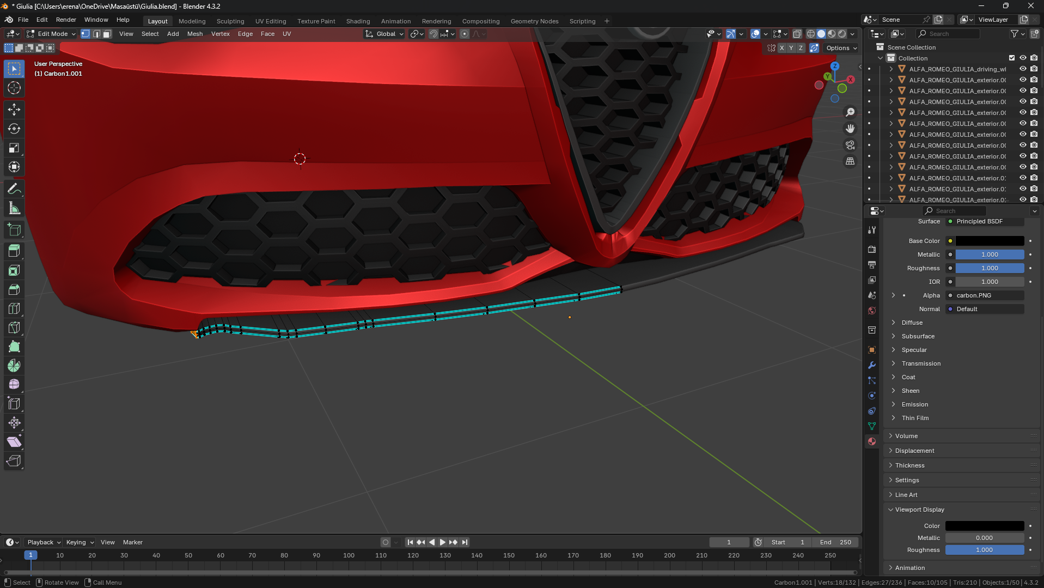Click the Base Color black swatch
Image resolution: width=1044 pixels, height=588 pixels.
coord(990,241)
